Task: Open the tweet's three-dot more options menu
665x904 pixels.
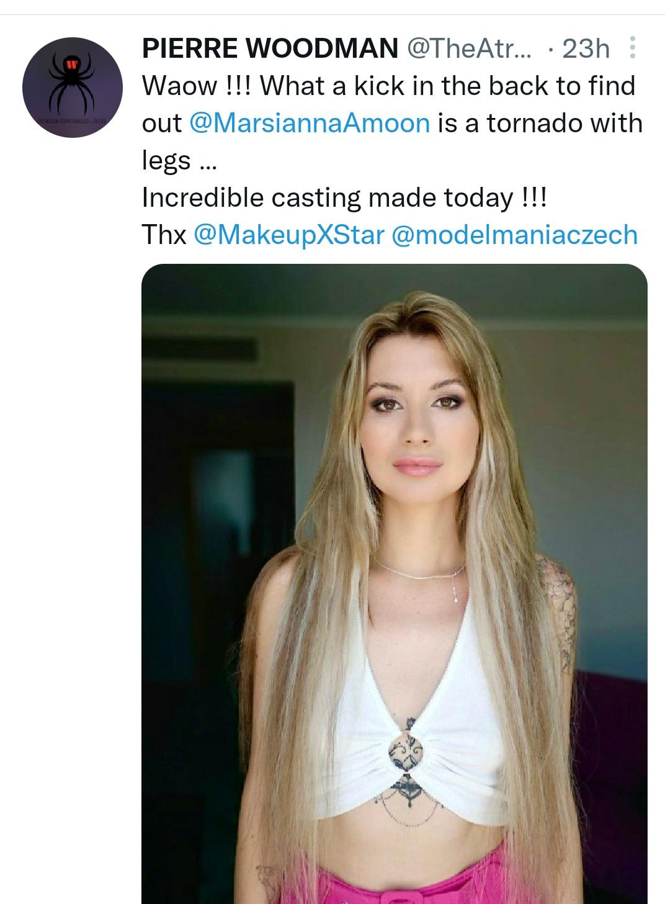Action: pos(632,48)
